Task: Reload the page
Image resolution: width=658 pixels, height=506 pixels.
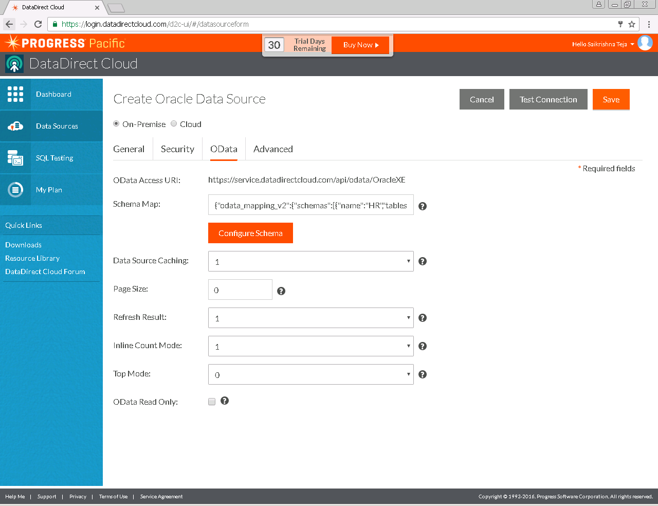Action: 38,24
